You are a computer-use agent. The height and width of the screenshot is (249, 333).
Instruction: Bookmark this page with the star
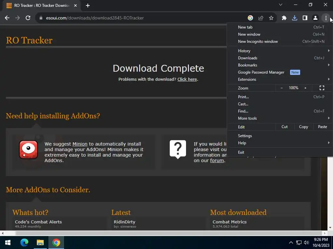[x=271, y=18]
